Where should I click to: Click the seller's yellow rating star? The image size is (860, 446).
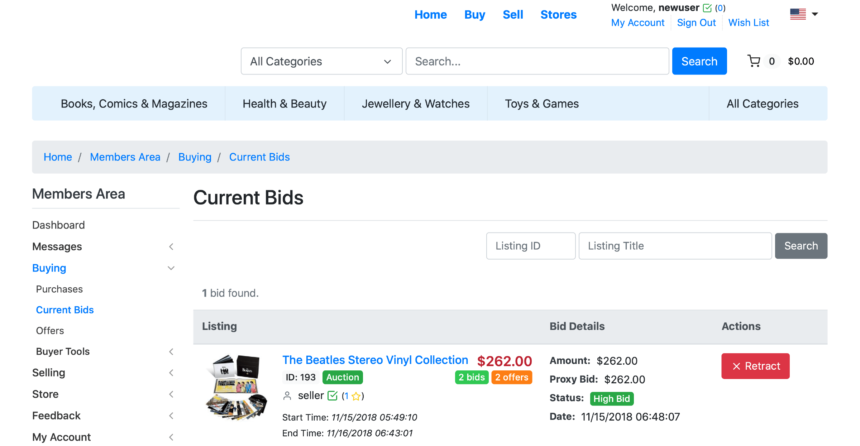[x=356, y=396]
